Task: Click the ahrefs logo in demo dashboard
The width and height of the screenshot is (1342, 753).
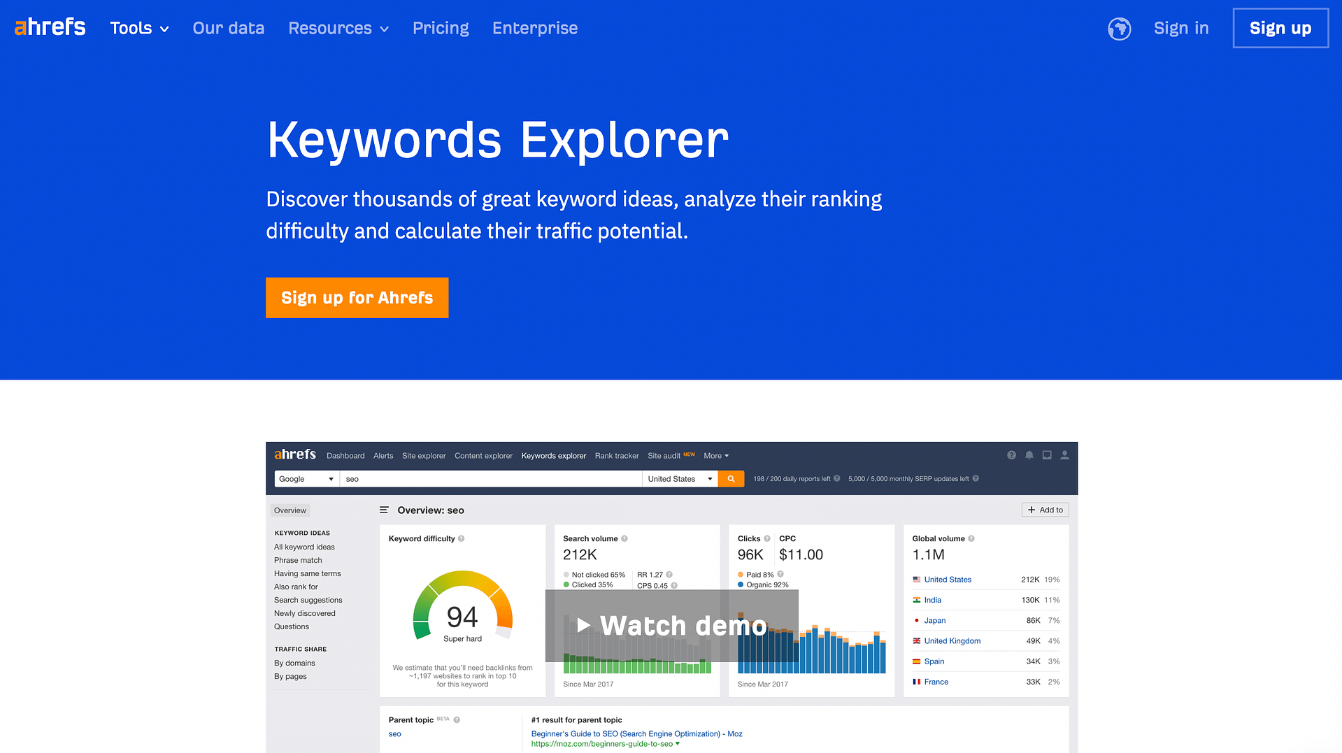Action: (x=295, y=454)
